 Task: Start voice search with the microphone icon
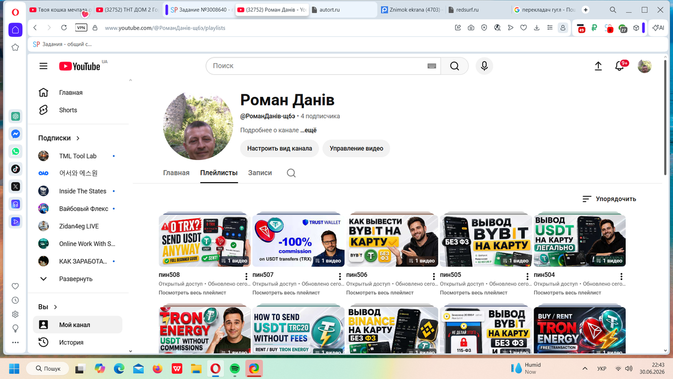coord(484,66)
